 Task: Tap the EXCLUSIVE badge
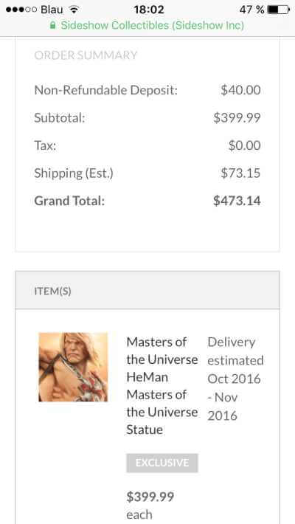(x=162, y=463)
